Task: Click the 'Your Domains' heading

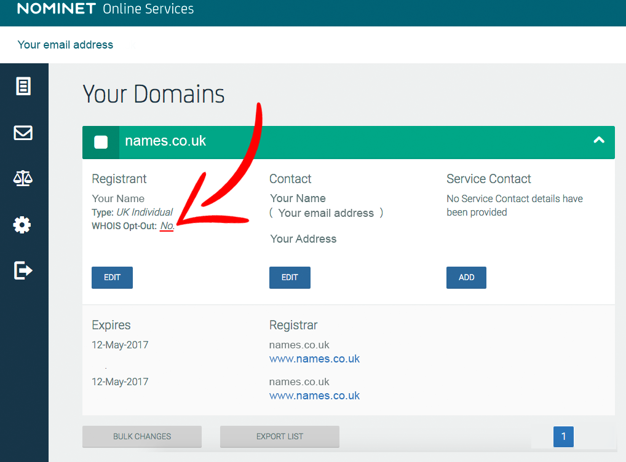Action: pos(154,94)
